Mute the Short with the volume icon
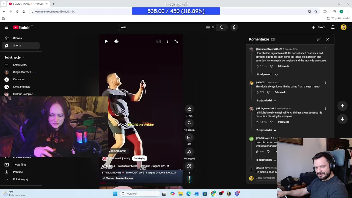The height and width of the screenshot is (198, 352). coord(116,41)
